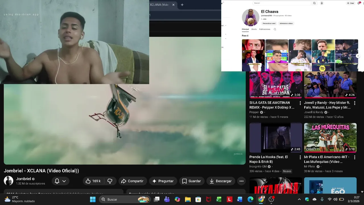Screen dimensions: 364x205
Task: Click the channel search icon beside Publicaciones tab
Action: tap(275, 29)
